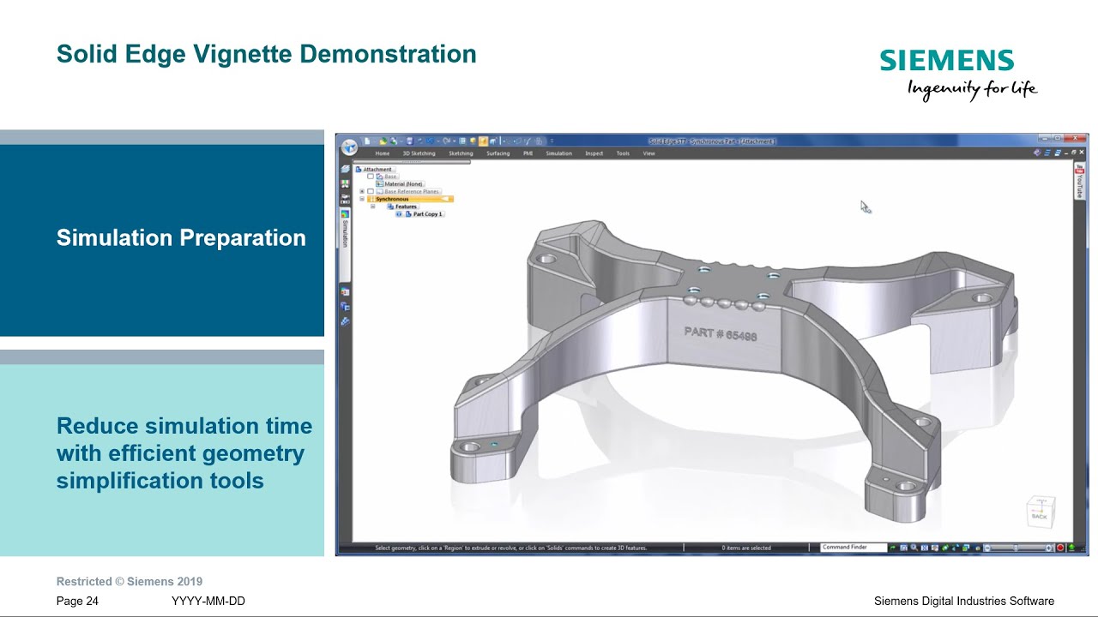Click the PathFinder horizontal scrollbar
The height and width of the screenshot is (617, 1098).
click(412, 161)
